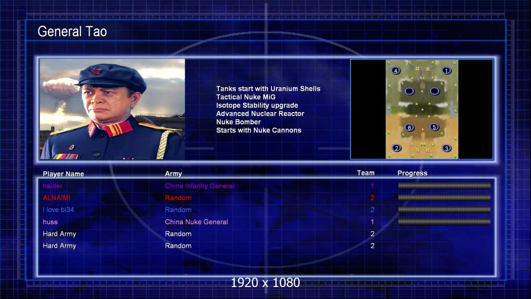Select player name I love bi34
Viewport: 531px width, 299px height.
point(58,210)
